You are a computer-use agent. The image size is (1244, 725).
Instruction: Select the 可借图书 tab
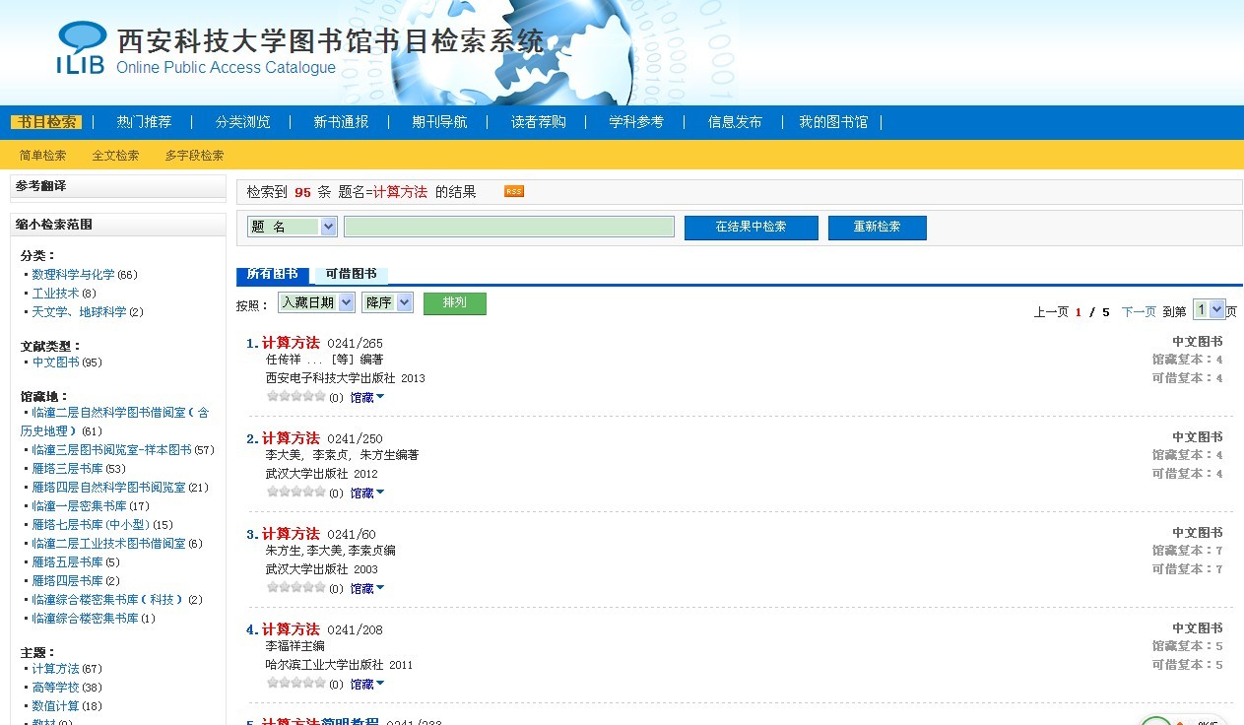[x=351, y=274]
